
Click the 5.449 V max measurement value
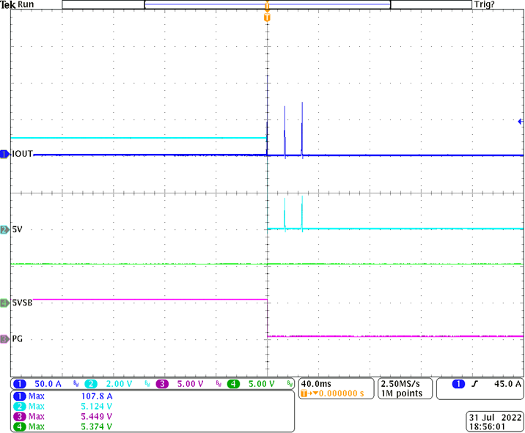(97, 417)
